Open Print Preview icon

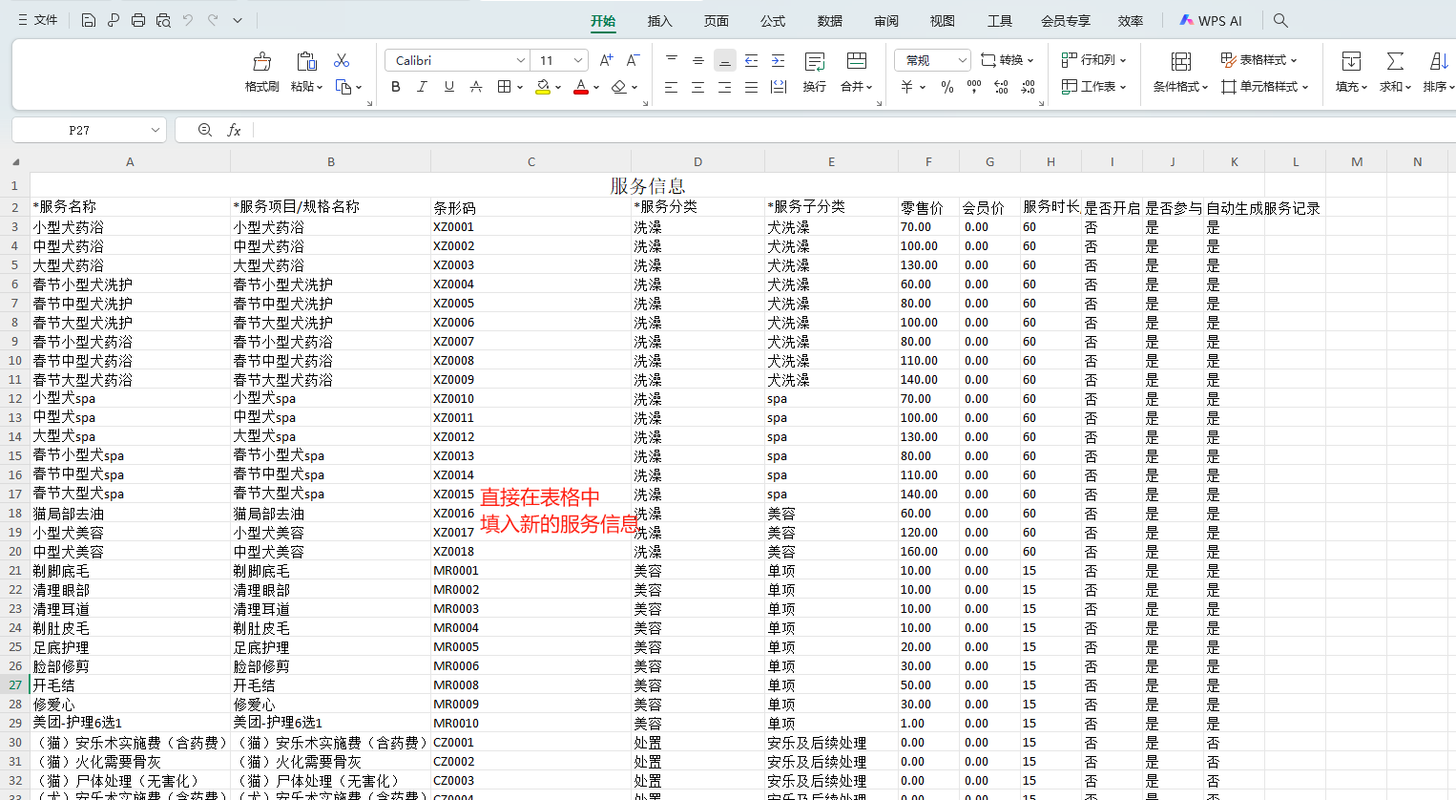coord(163,20)
